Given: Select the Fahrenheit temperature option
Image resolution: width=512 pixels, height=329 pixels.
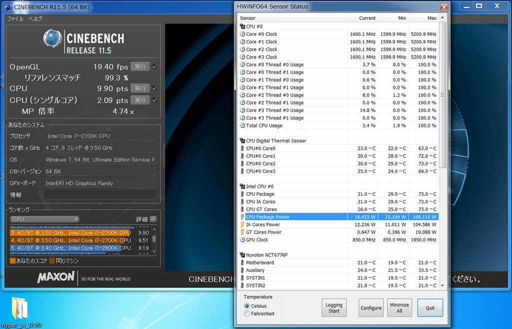Looking at the screenshot, I should pyautogui.click(x=247, y=313).
